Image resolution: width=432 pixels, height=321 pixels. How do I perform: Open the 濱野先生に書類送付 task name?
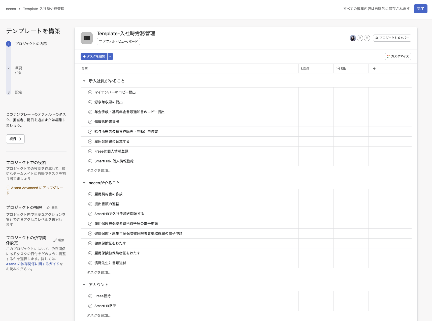[x=110, y=263]
